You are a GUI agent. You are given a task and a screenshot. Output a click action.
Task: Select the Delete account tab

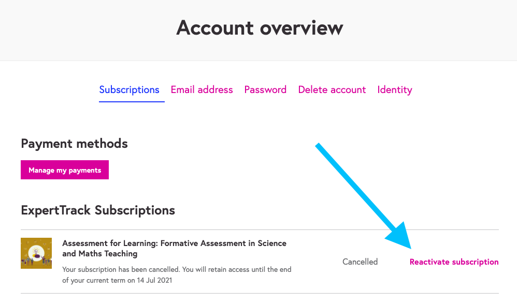(x=332, y=90)
